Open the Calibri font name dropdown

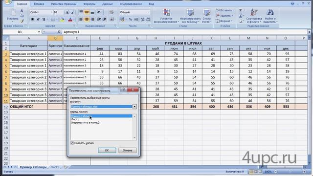click(51, 12)
